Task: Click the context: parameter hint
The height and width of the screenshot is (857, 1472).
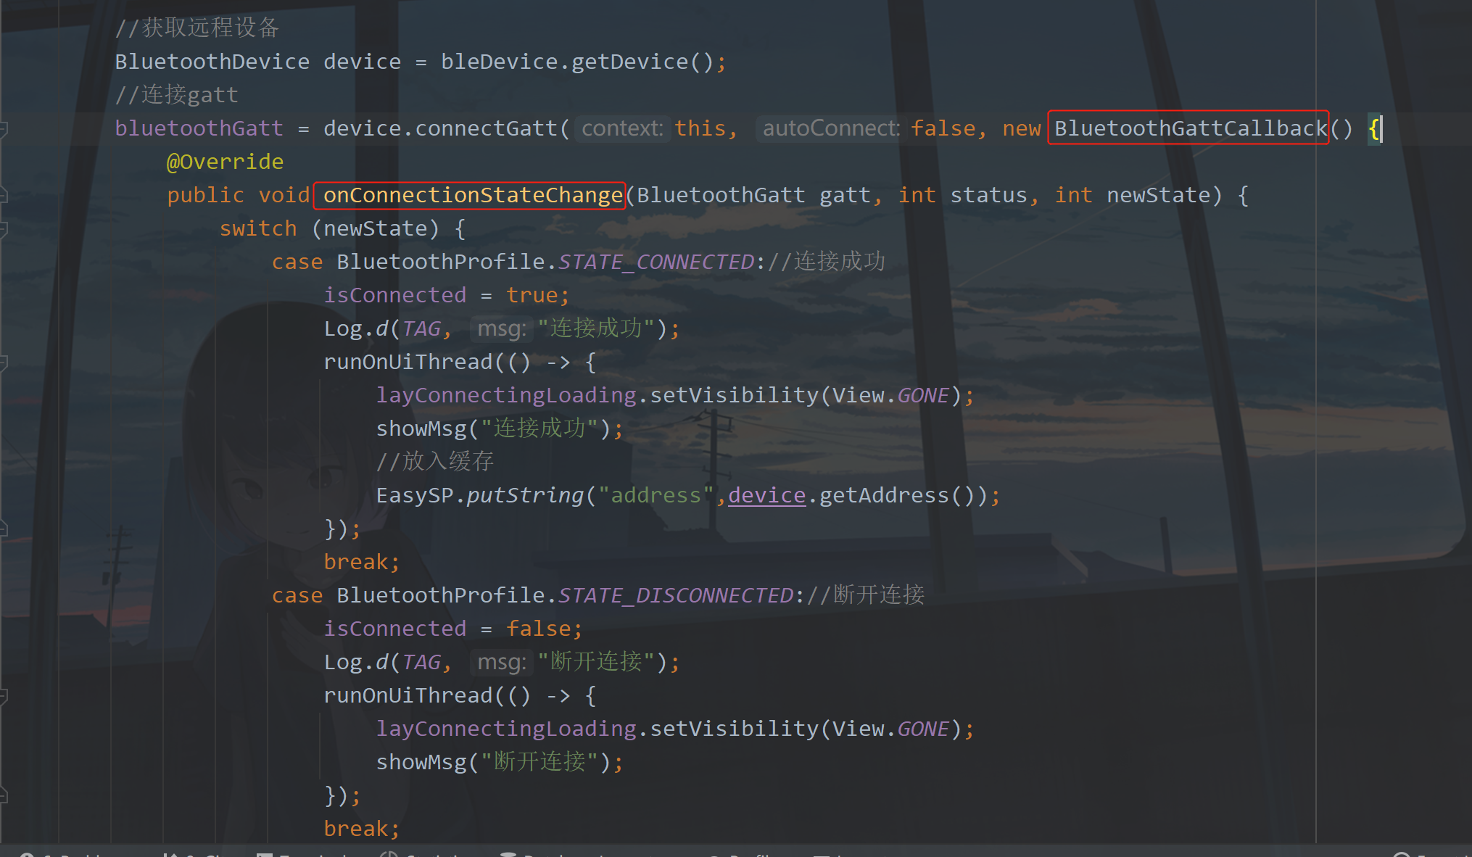Action: point(622,128)
